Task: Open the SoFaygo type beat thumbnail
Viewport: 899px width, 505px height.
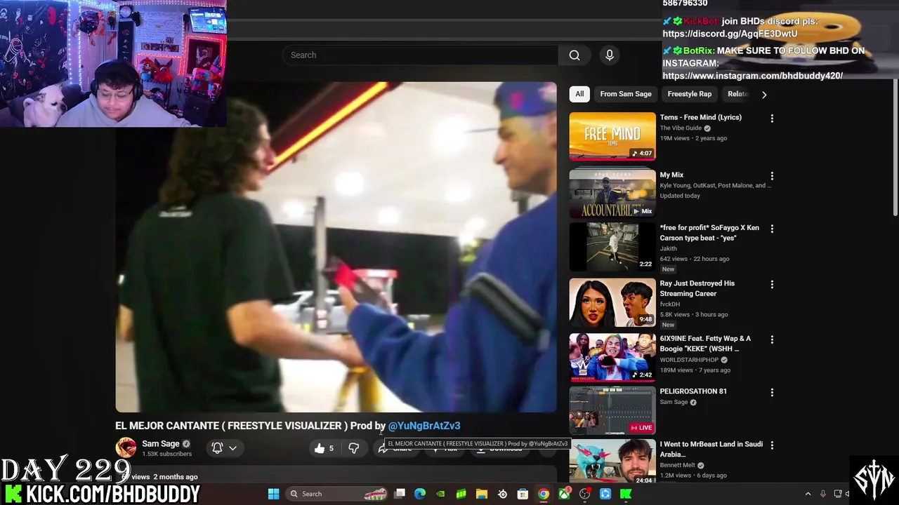Action: click(x=612, y=248)
